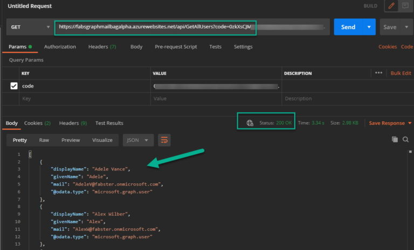Open the JSON format dropdown

click(x=138, y=140)
